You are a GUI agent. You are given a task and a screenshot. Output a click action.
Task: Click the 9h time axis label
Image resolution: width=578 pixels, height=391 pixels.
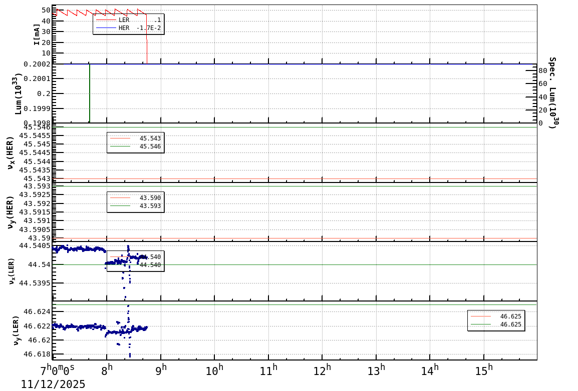162,370
